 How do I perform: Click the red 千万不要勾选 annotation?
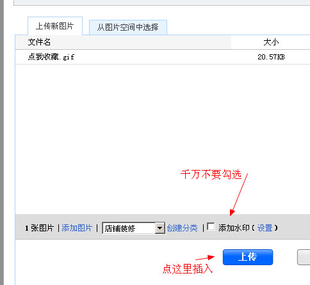(x=211, y=174)
